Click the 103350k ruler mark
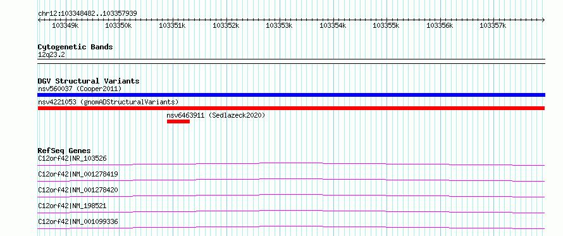 (118, 25)
